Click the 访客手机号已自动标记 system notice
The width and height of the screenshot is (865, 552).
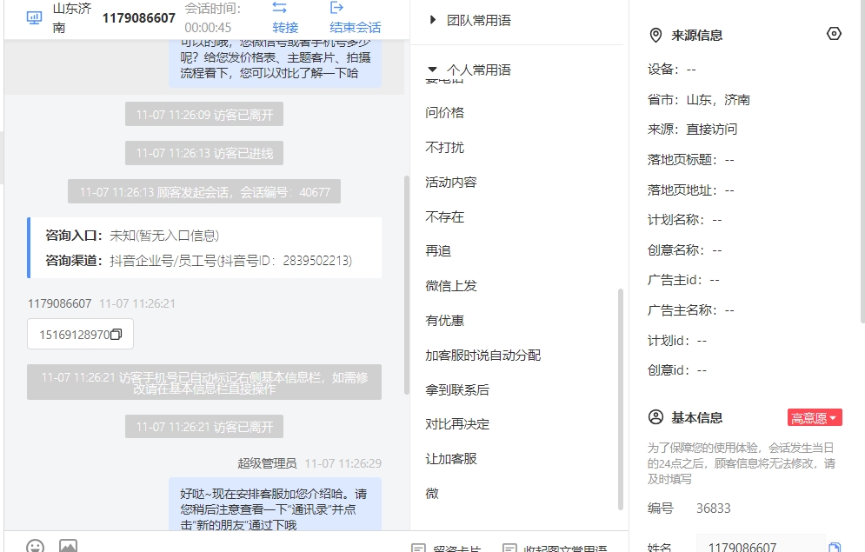(x=204, y=382)
